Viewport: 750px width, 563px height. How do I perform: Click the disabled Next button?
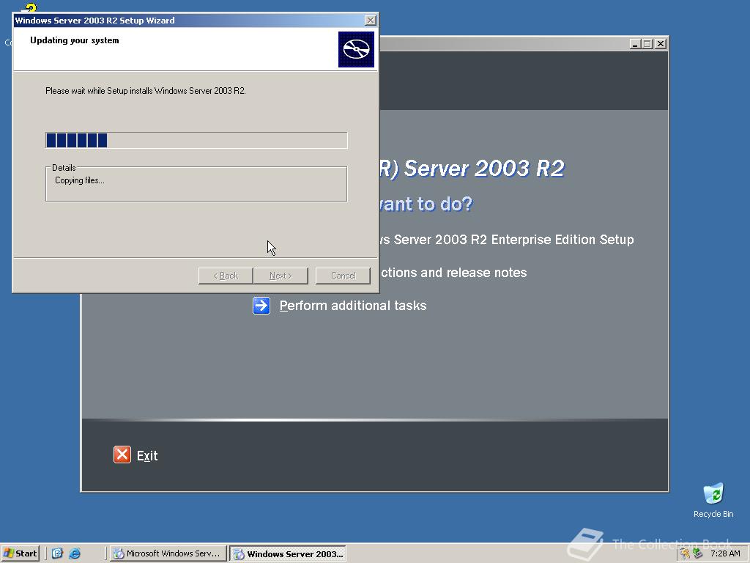tap(281, 275)
